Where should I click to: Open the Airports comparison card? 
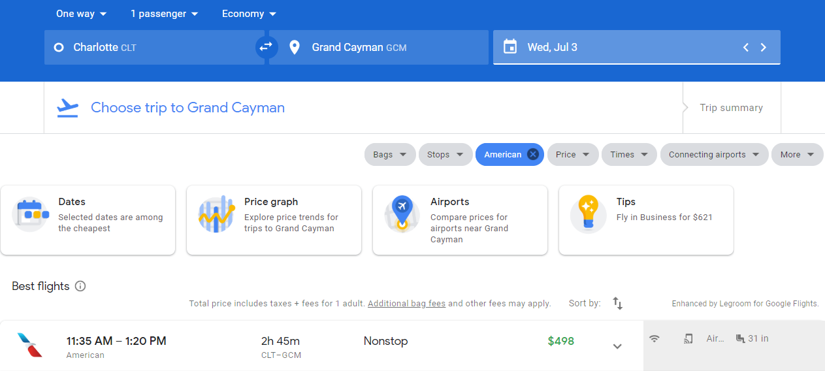pyautogui.click(x=460, y=220)
